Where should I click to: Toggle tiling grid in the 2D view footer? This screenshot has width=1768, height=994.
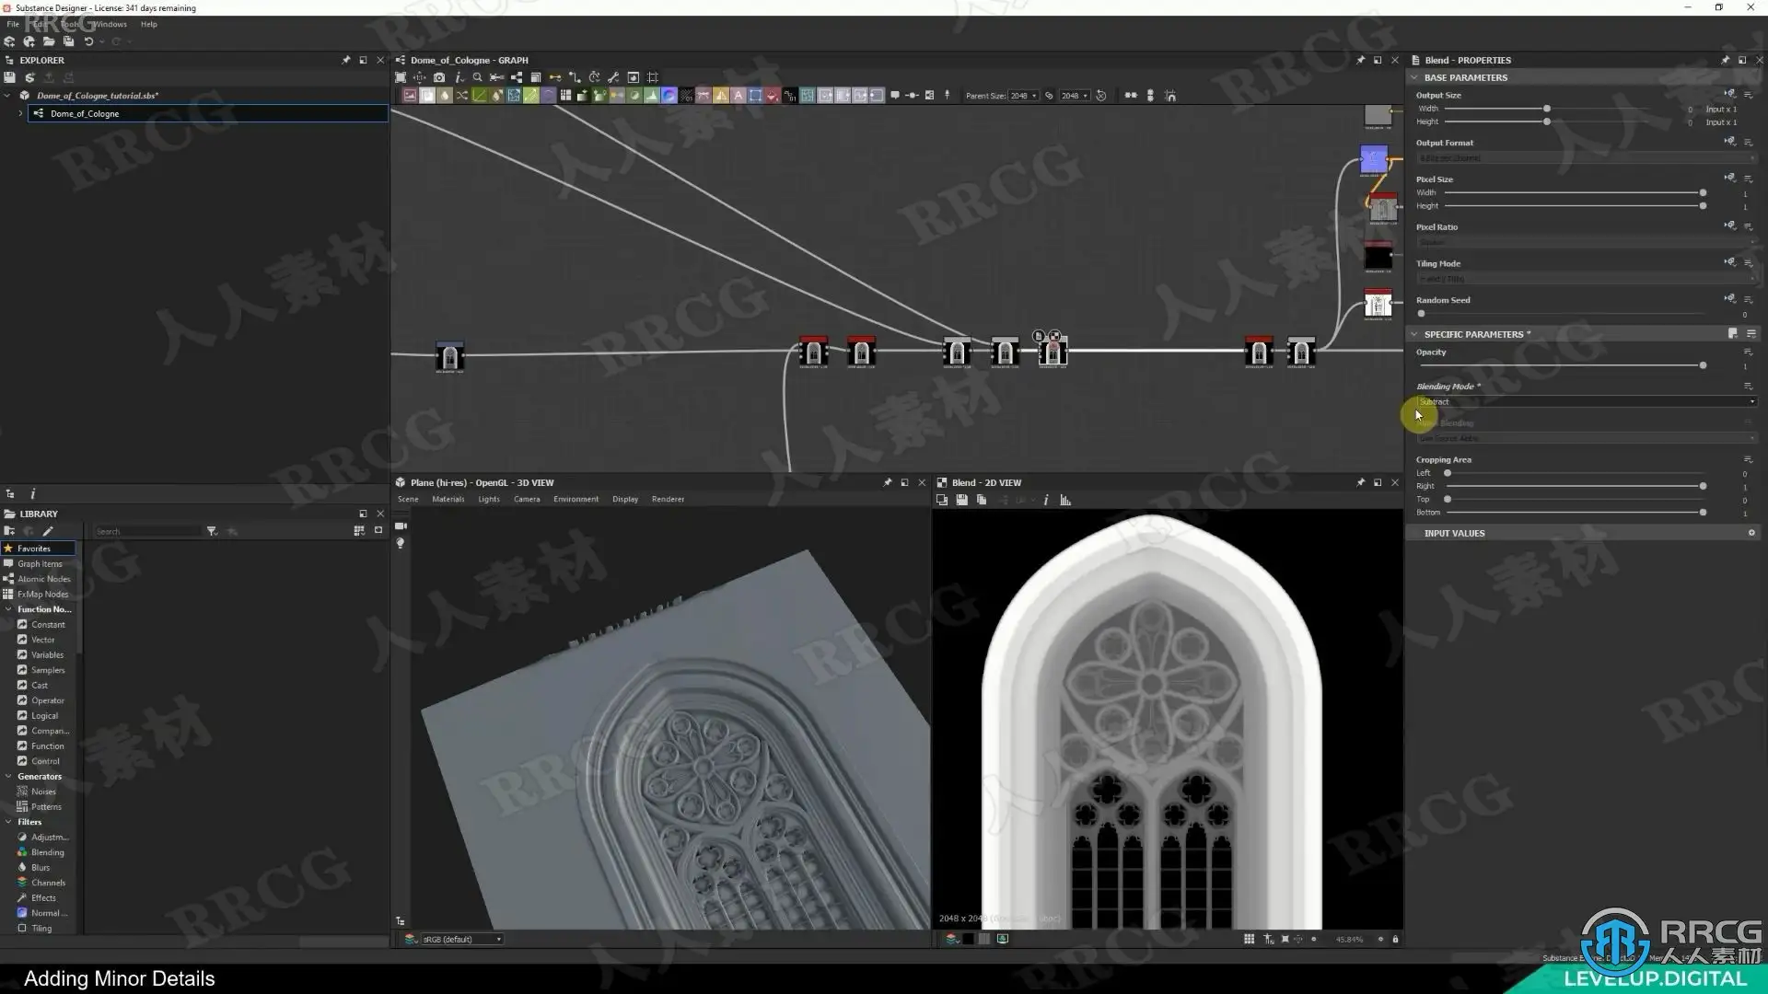click(x=1249, y=939)
